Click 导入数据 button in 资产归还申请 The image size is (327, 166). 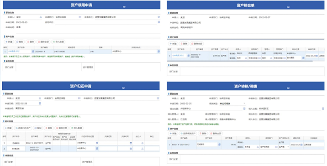76,128
